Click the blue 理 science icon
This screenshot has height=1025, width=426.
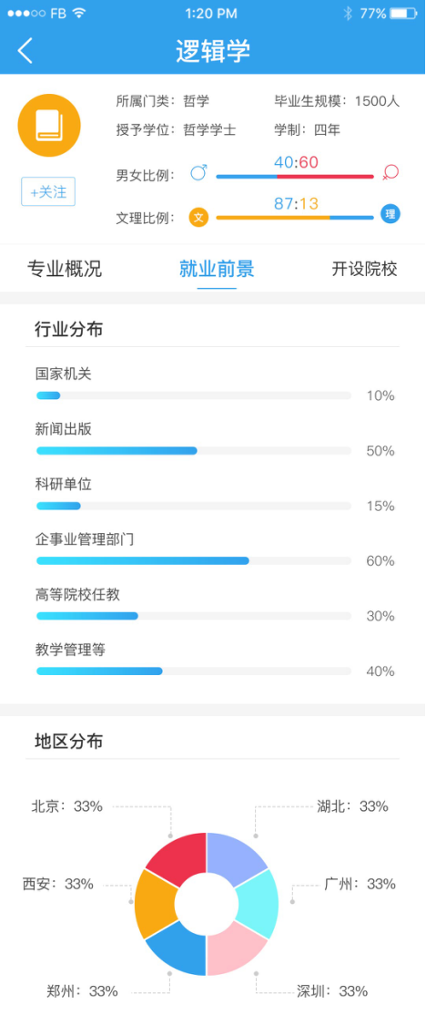[390, 214]
